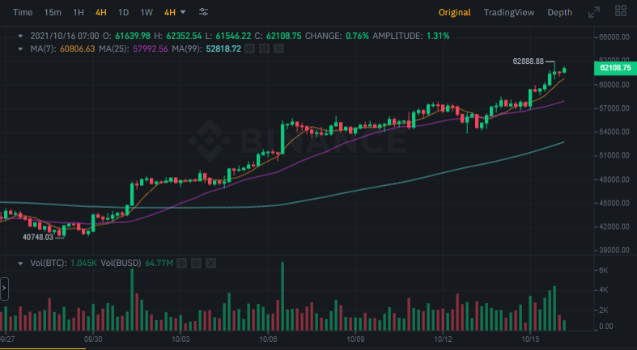This screenshot has width=637, height=350.
Task: Switch to the Depth chart tab
Action: pyautogui.click(x=559, y=12)
